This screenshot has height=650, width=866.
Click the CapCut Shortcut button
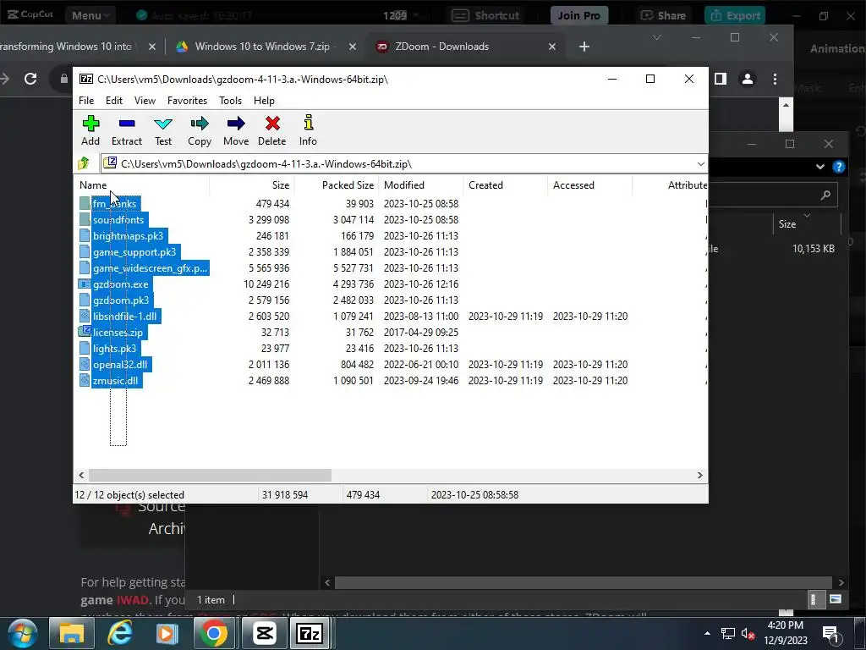click(485, 15)
